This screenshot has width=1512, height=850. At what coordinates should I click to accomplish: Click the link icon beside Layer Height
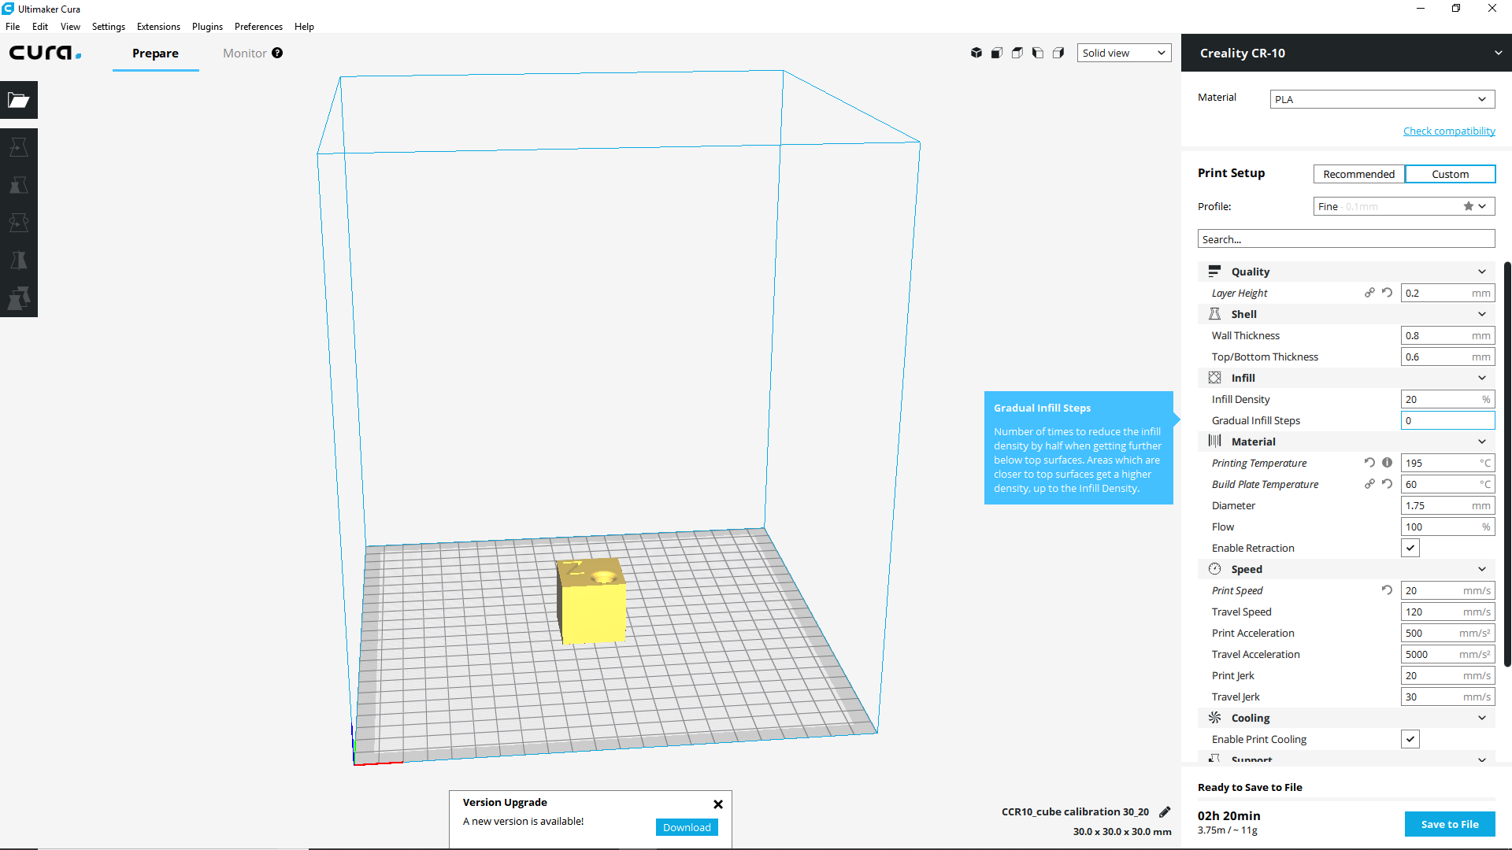pyautogui.click(x=1369, y=293)
